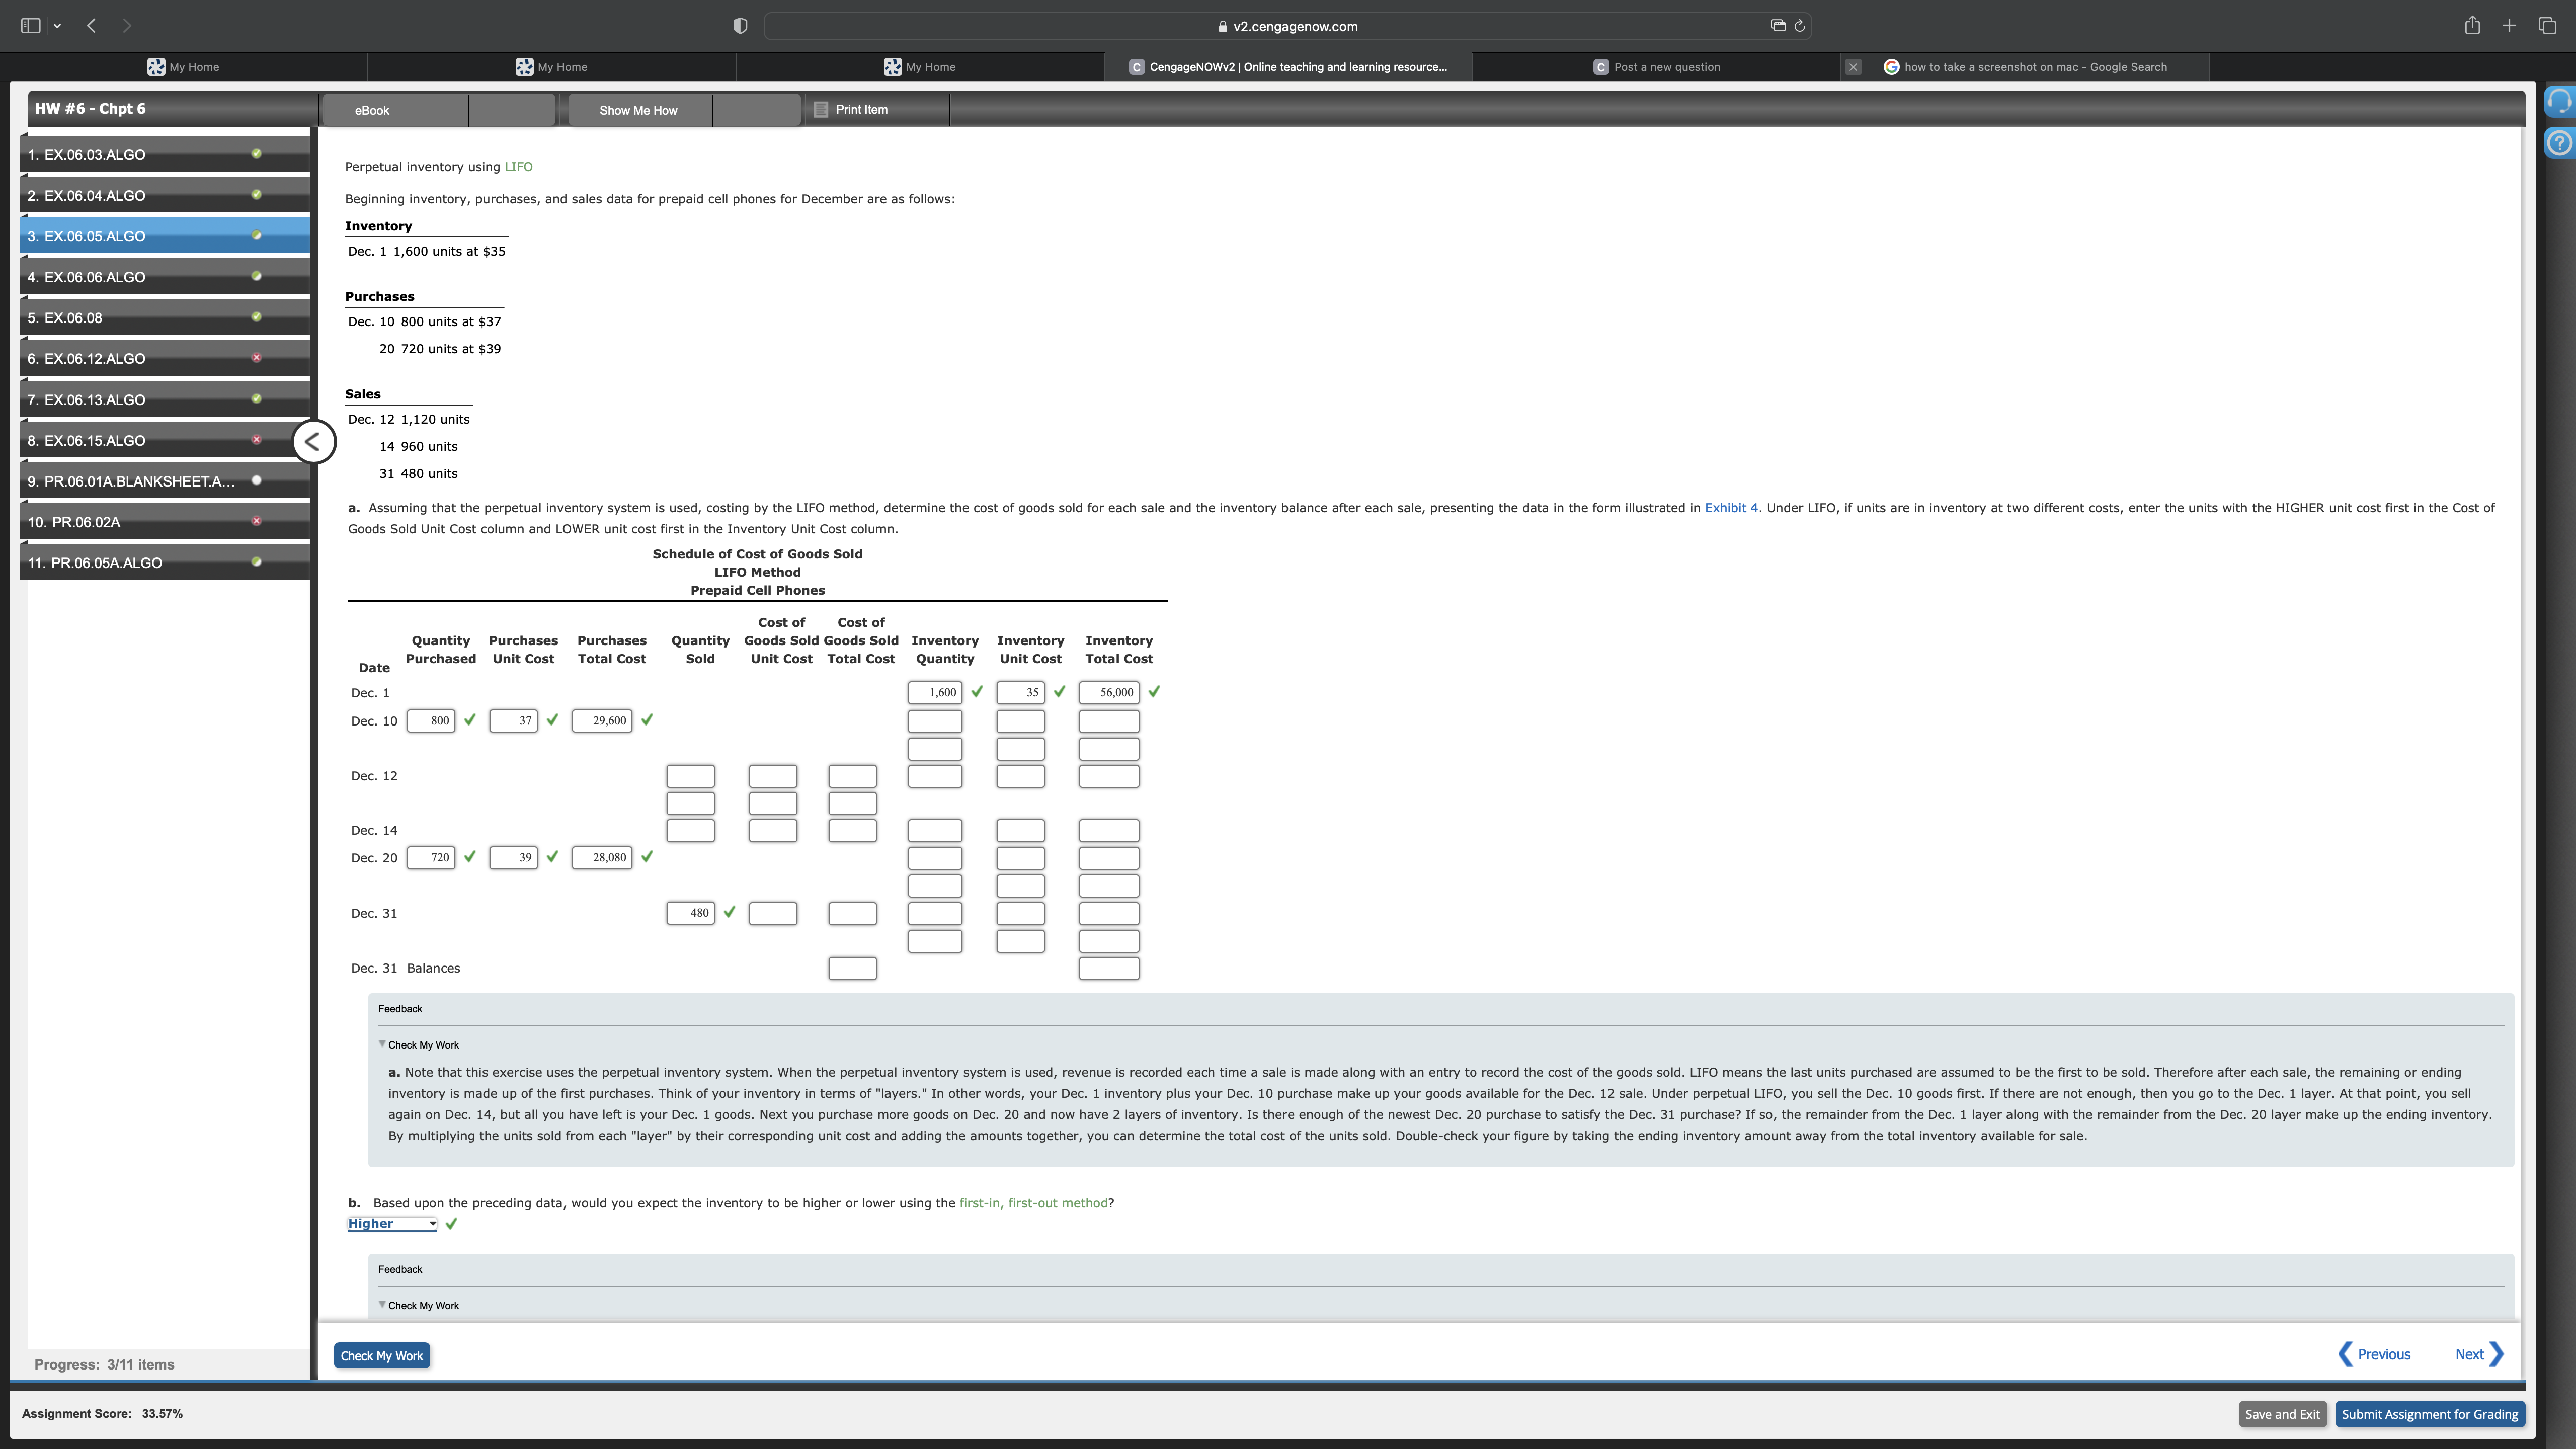
Task: Click Submit Assignment for Grading
Action: pyautogui.click(x=2430, y=1413)
